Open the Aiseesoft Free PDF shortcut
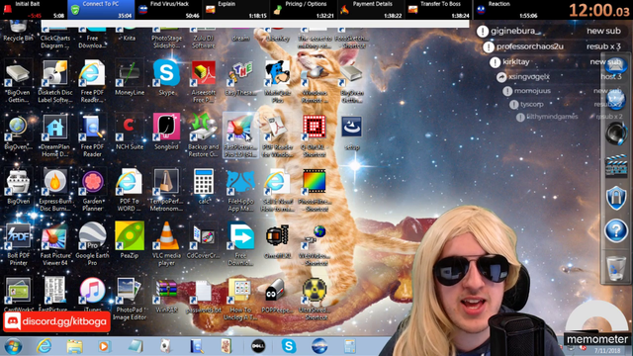Image resolution: width=633 pixels, height=356 pixels. coord(204,81)
